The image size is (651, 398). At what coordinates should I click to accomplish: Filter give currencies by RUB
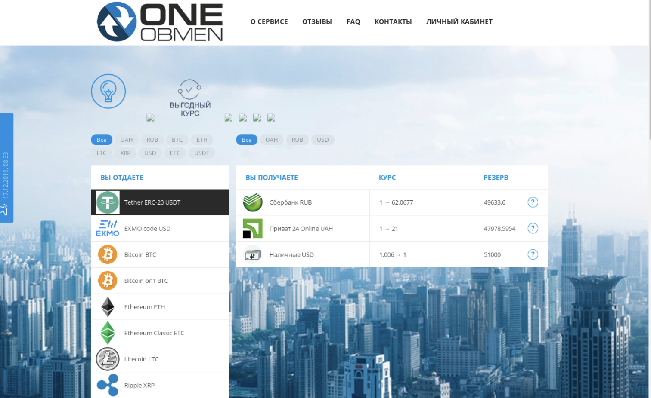pos(152,140)
